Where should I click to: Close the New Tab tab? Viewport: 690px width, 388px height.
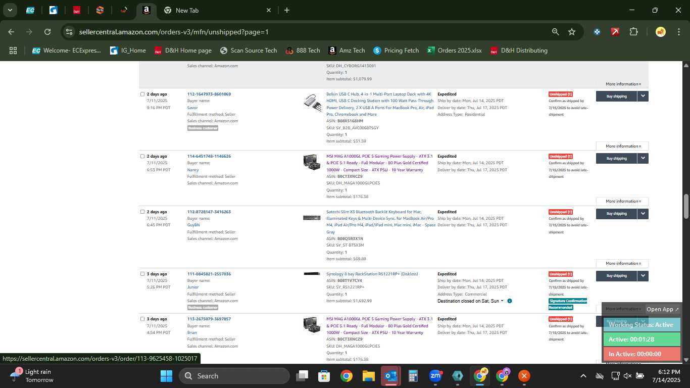(x=269, y=10)
